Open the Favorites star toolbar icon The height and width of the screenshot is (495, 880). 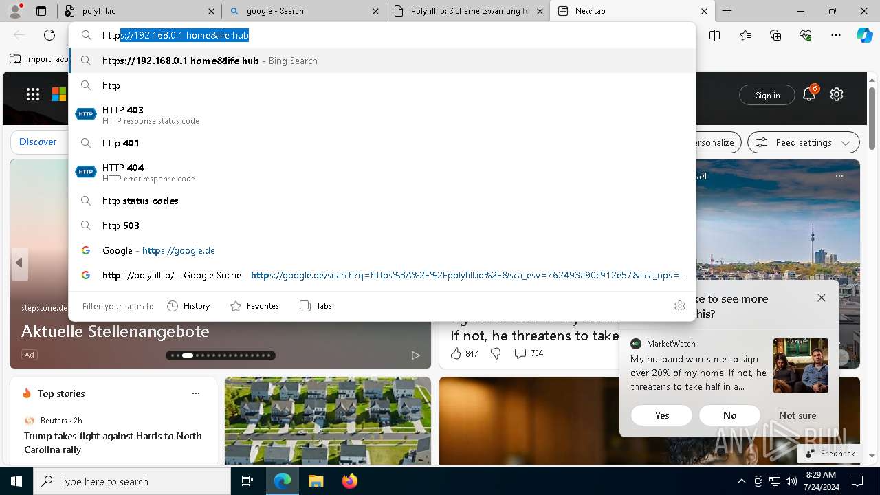745,35
